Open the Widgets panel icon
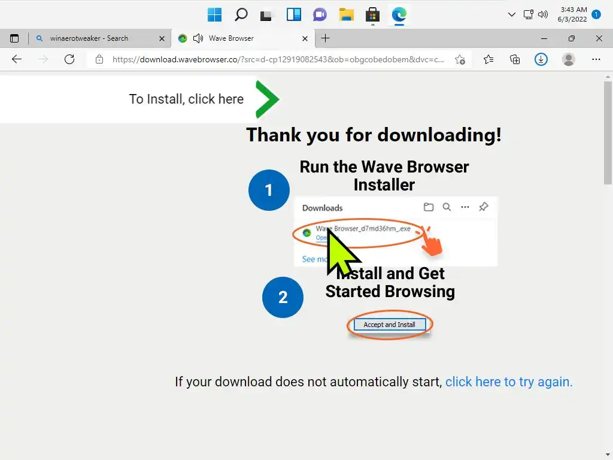The image size is (613, 460). click(293, 15)
